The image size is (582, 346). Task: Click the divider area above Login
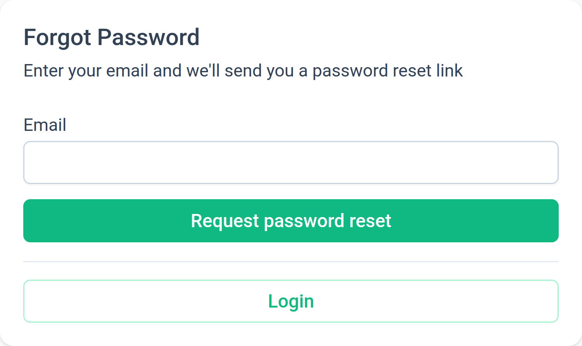(291, 262)
